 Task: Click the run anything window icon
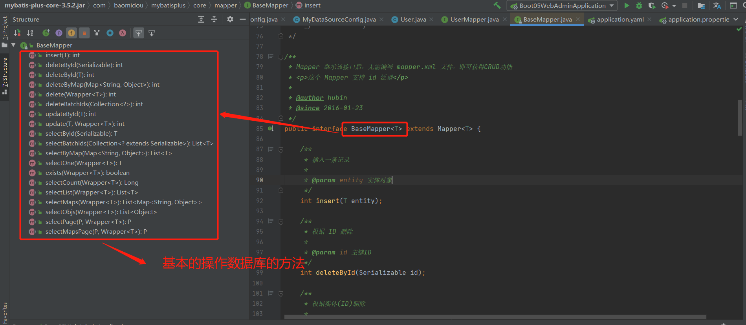pyautogui.click(x=733, y=5)
